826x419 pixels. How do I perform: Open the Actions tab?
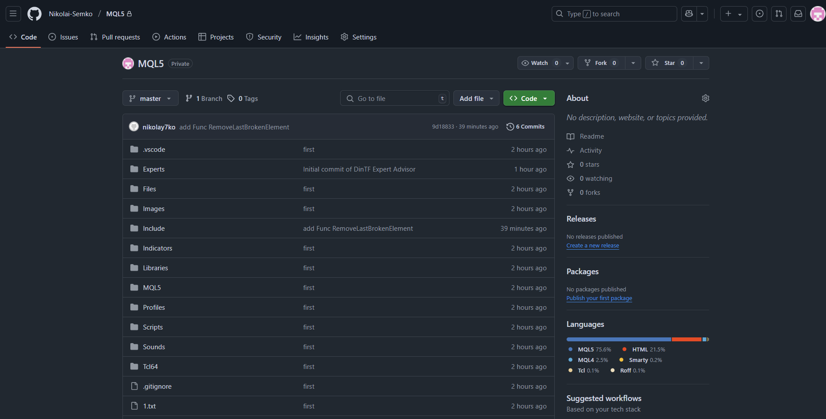click(169, 37)
